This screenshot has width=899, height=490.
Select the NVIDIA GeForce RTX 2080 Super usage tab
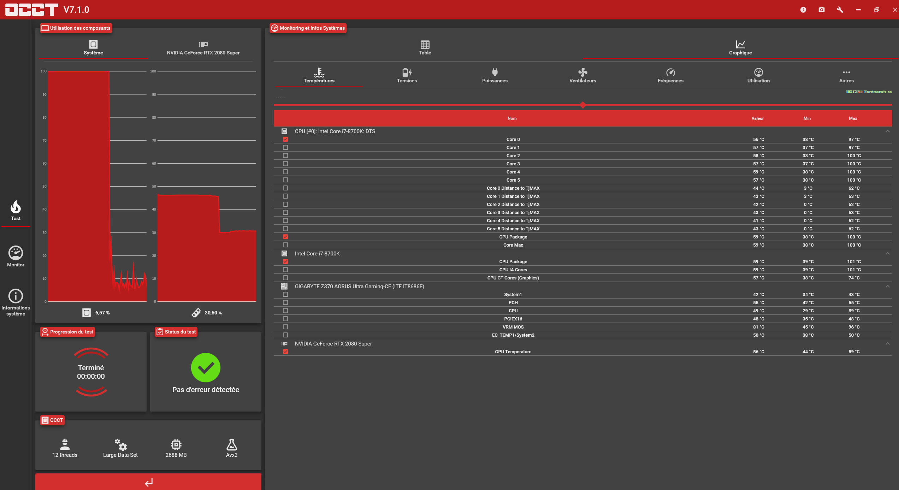pyautogui.click(x=203, y=48)
